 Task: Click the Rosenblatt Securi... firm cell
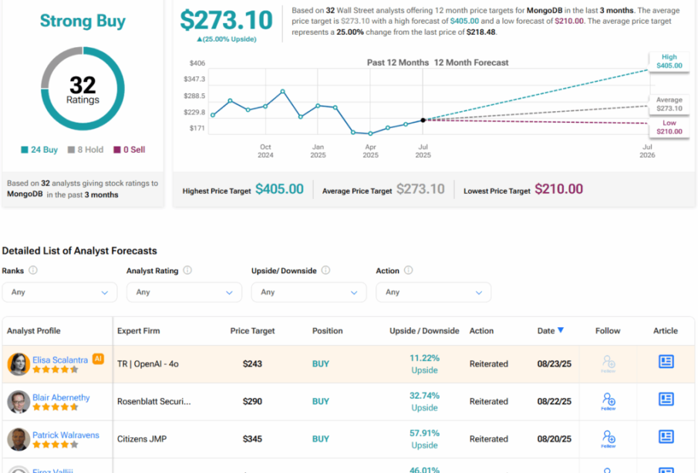click(x=154, y=401)
